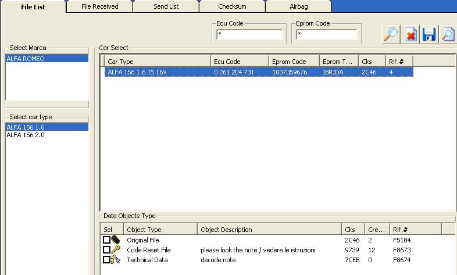Open the Airbag tab
Viewport: 457px width, 275px height.
tap(299, 6)
